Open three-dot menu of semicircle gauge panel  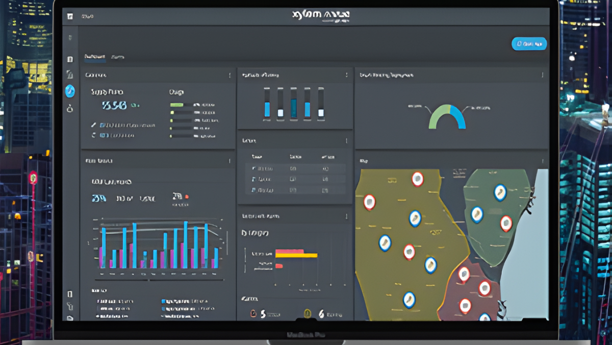[542, 75]
